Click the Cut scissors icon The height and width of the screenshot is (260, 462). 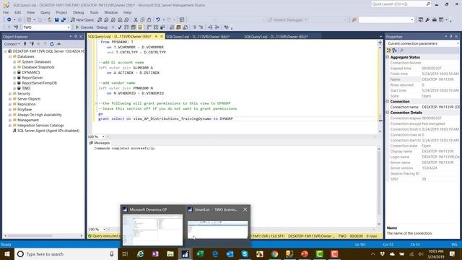[136, 19]
